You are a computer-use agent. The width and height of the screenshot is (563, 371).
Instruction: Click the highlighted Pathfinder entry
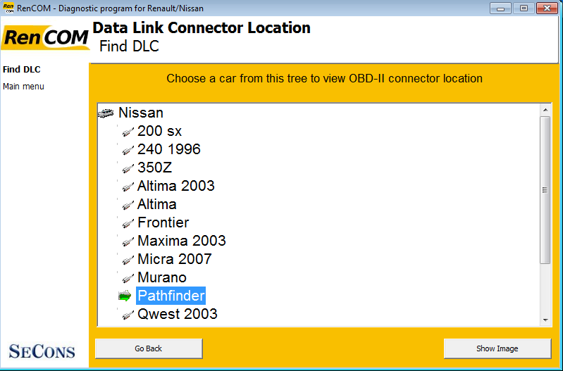coord(171,296)
